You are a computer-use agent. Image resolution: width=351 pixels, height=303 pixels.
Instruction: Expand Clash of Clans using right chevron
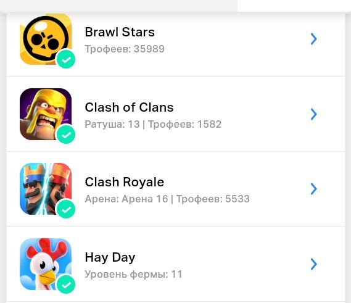pos(313,114)
